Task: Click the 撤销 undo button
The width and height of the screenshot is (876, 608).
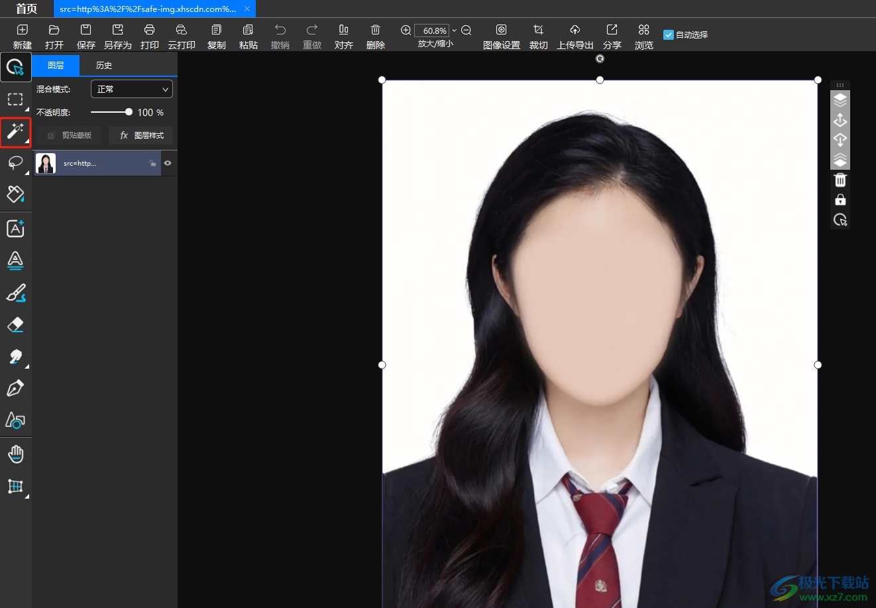Action: click(x=280, y=36)
